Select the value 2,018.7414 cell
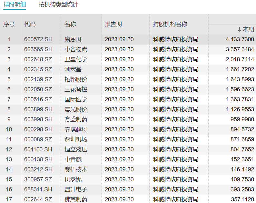The width and height of the screenshot is (256, 203). click(x=240, y=59)
